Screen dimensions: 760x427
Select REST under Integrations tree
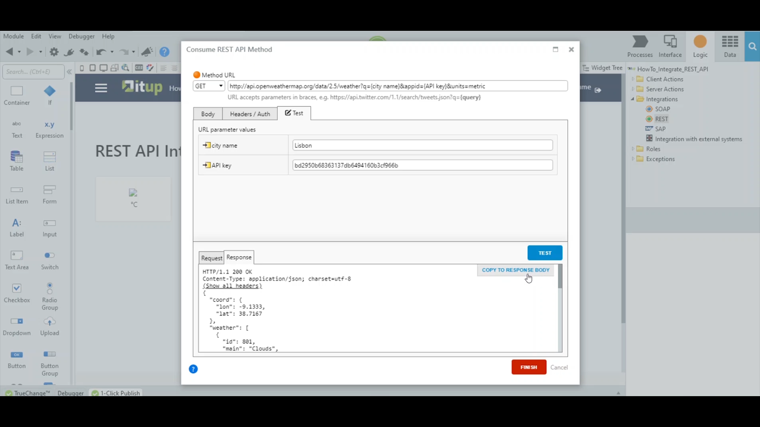click(x=661, y=119)
